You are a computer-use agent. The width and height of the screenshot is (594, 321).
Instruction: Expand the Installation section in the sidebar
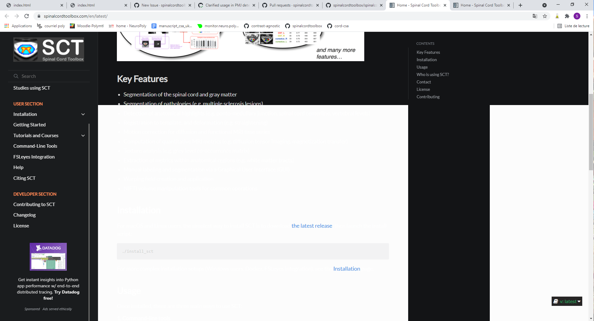click(83, 114)
